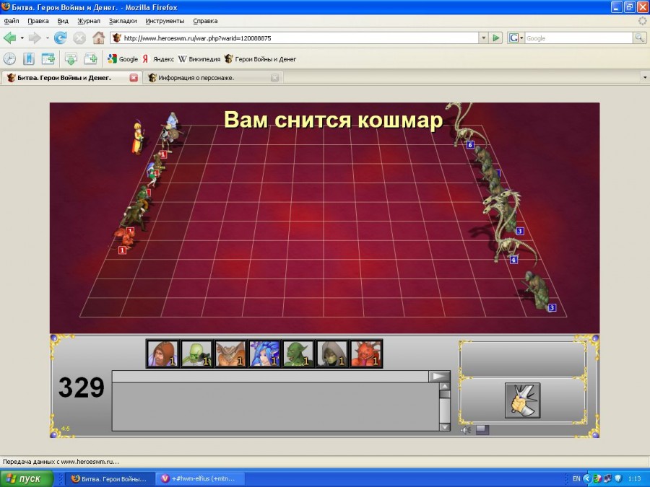
Task: Select the blue-haired fairy unit portrait
Action: [264, 354]
